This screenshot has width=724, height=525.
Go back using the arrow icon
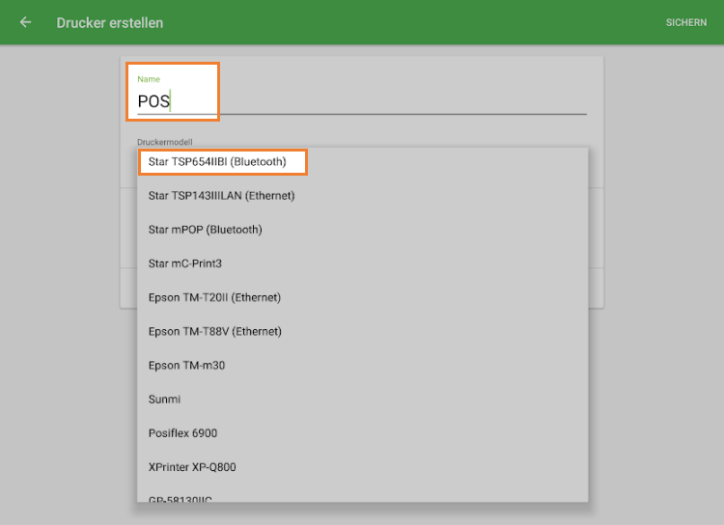25,22
